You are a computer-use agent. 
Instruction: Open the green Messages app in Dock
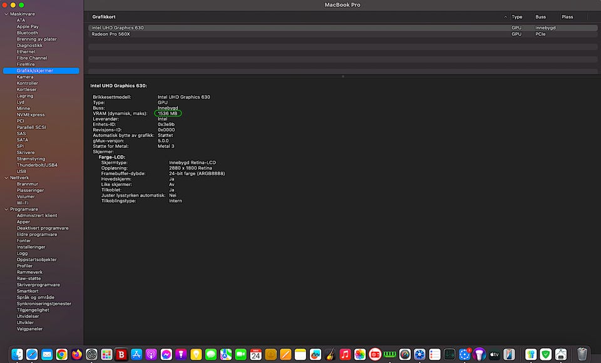click(211, 355)
